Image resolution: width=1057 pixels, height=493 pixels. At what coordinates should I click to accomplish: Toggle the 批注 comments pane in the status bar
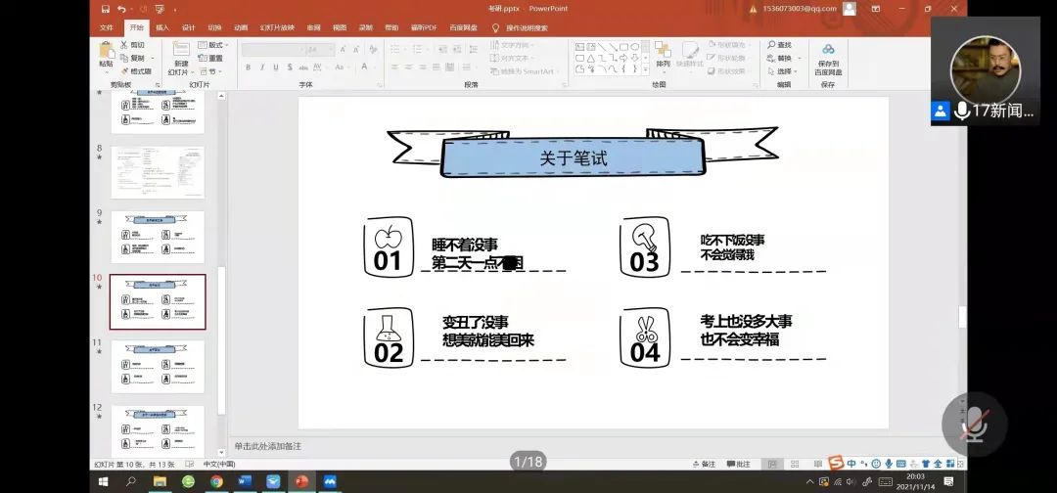[x=739, y=464]
